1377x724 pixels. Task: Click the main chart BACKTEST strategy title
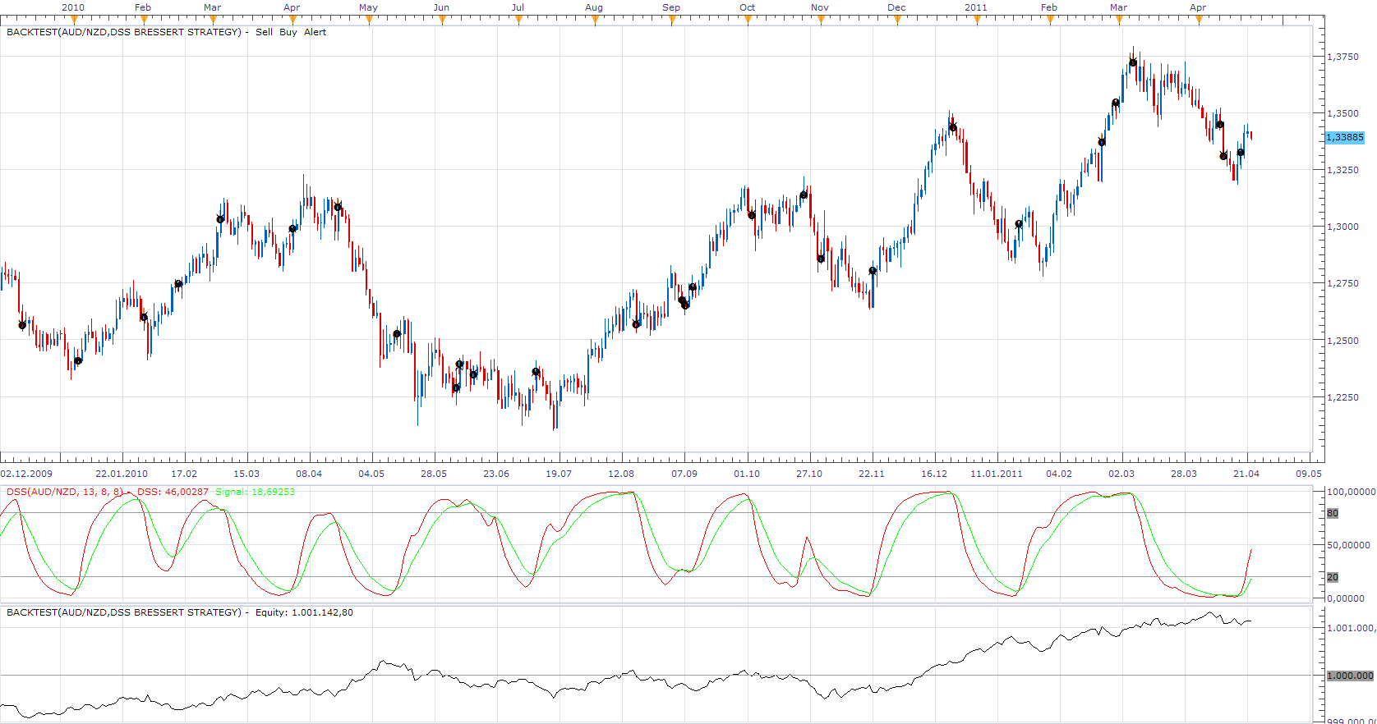[x=124, y=32]
